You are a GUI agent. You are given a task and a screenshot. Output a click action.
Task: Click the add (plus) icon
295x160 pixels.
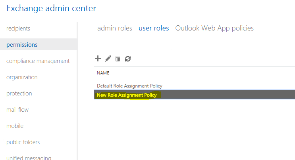pos(98,59)
